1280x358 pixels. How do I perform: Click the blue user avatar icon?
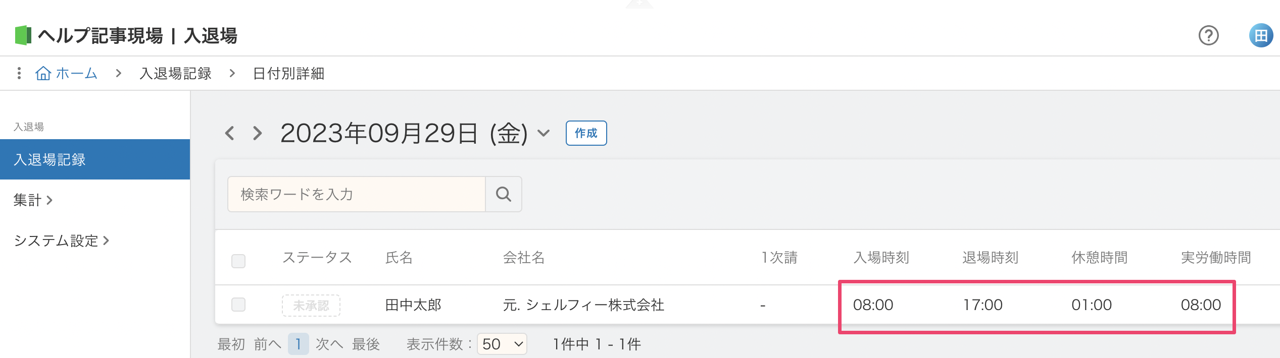coord(1261,35)
